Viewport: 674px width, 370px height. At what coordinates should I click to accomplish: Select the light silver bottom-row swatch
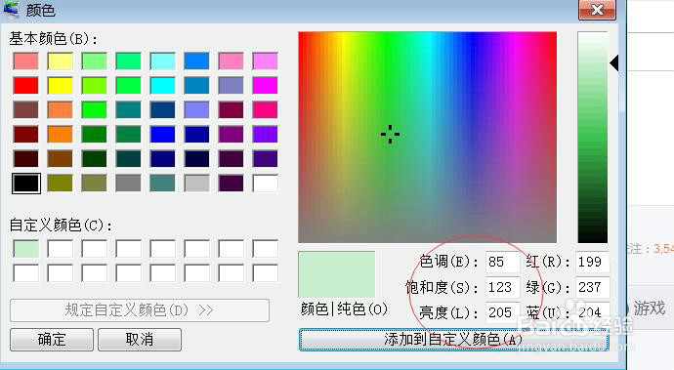pyautogui.click(x=197, y=184)
